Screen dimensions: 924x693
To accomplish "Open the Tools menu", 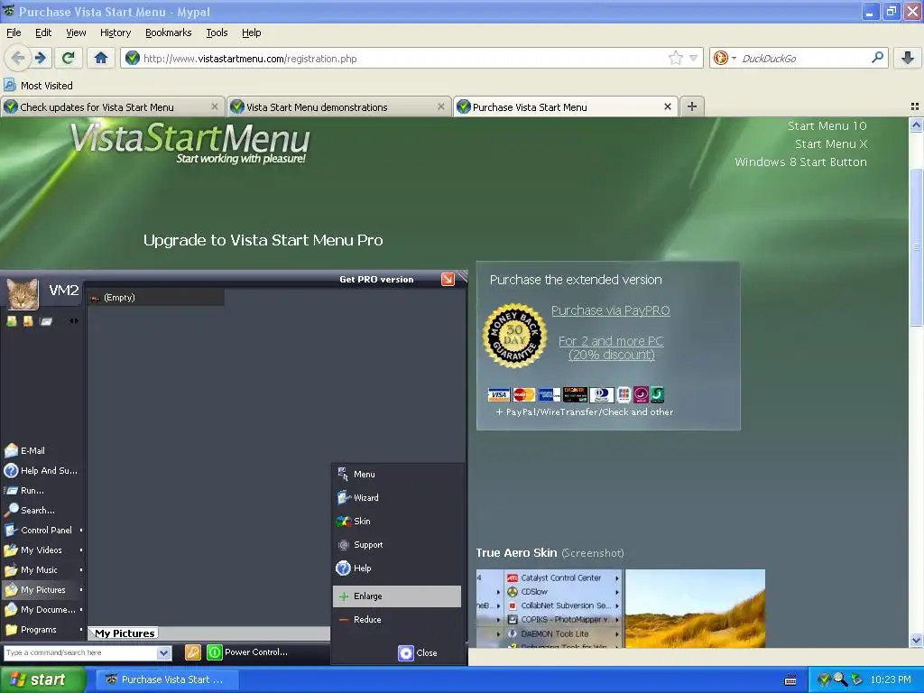I will (217, 32).
